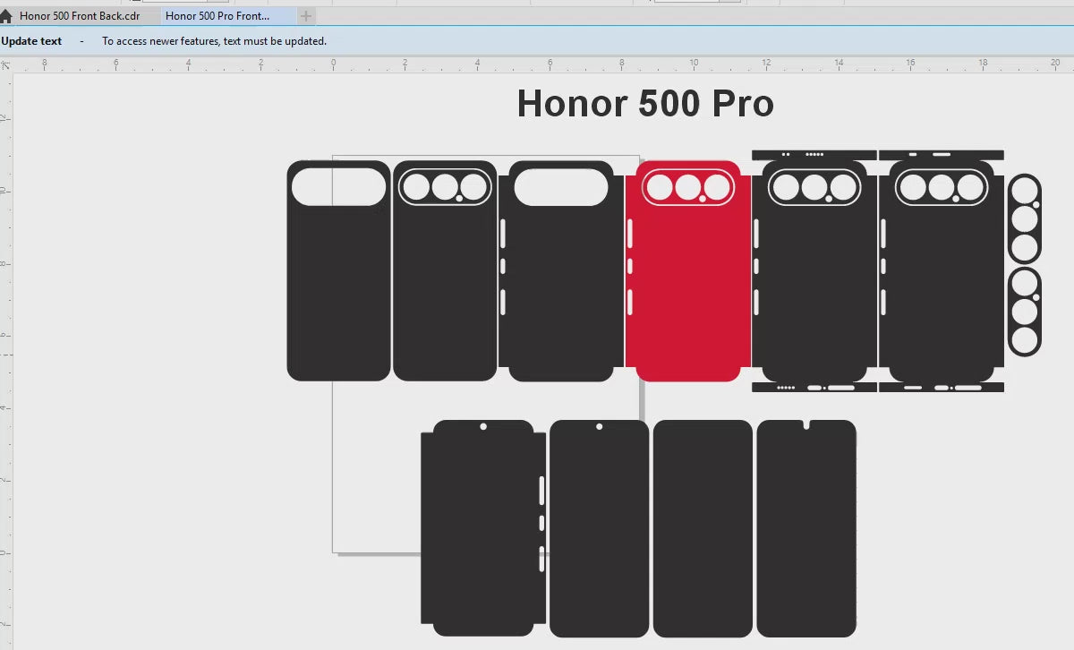This screenshot has width=1074, height=650.
Task: Select the bottom edge strip below the last skin
Action: (941, 388)
